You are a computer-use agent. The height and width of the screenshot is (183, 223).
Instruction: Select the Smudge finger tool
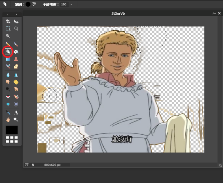[x=8, y=82]
